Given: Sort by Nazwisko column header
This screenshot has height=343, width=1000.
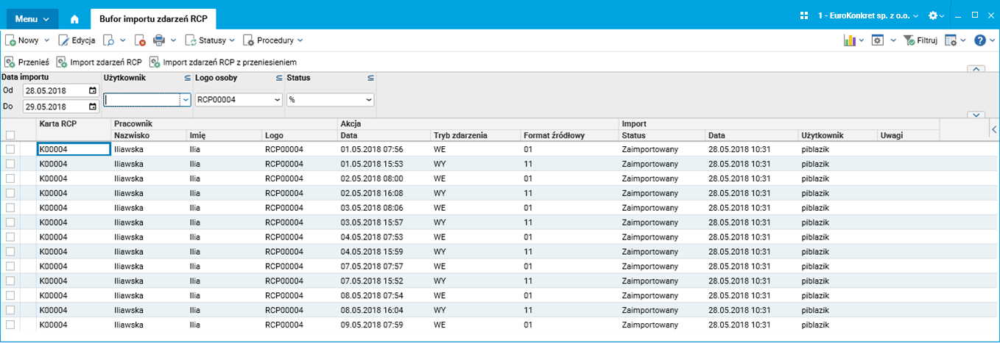Looking at the screenshot, I should click(x=148, y=135).
